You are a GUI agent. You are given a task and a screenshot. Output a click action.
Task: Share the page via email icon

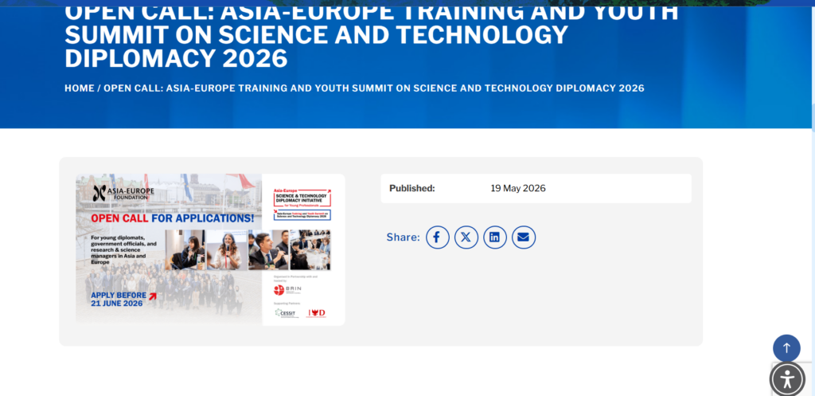click(x=524, y=237)
